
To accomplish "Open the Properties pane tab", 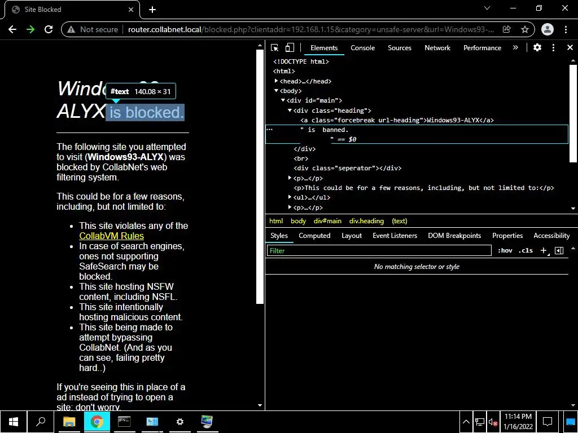I will click(507, 236).
